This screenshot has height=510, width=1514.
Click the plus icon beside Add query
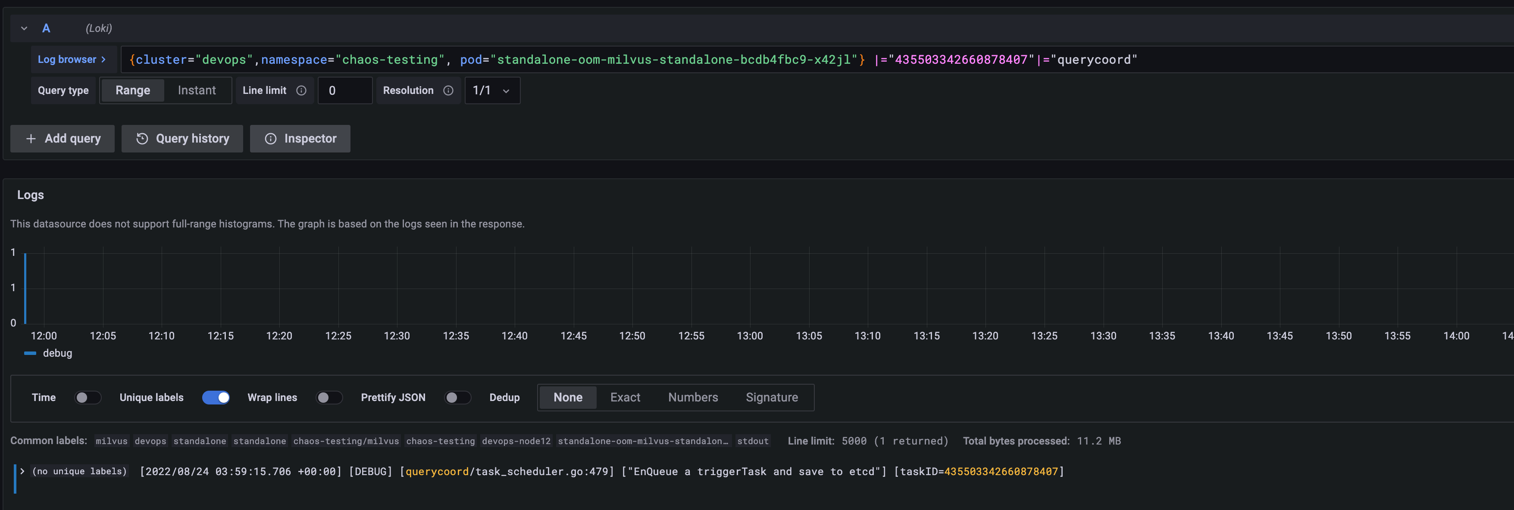31,139
